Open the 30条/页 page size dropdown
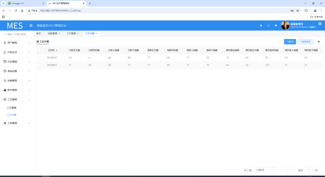 point(265,170)
